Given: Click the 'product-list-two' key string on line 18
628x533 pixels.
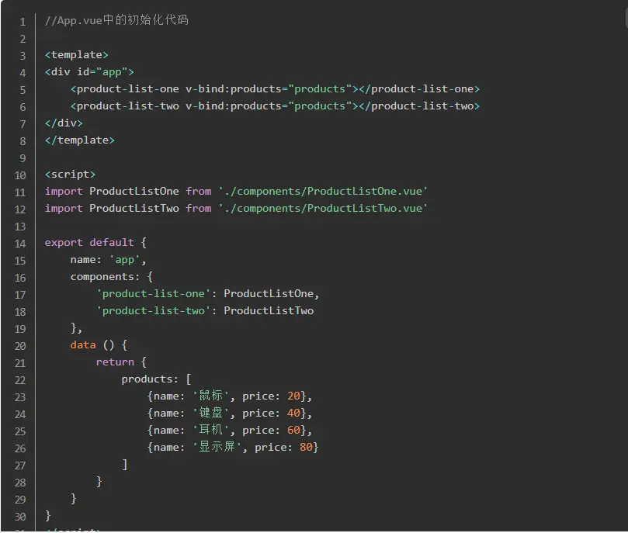Looking at the screenshot, I should pyautogui.click(x=154, y=311).
